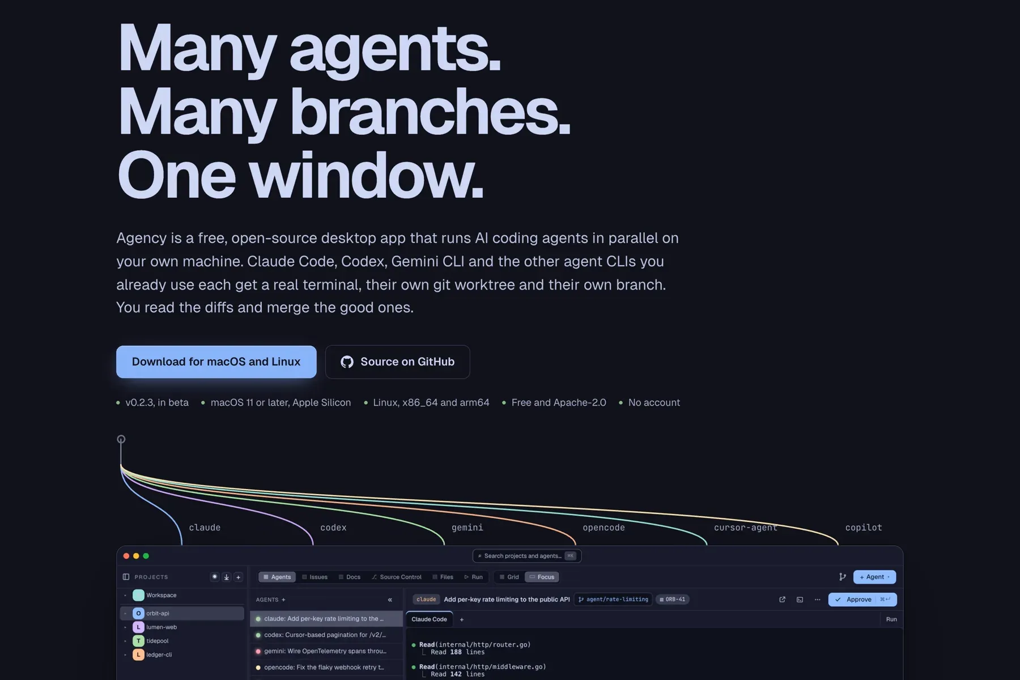Open agent in external window icon
1020x680 pixels.
[783, 600]
